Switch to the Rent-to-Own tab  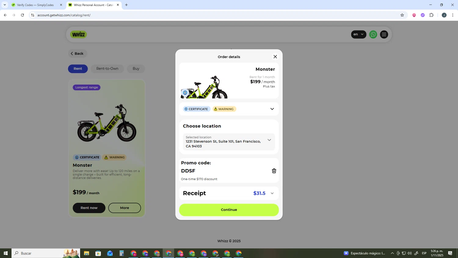coord(107,68)
